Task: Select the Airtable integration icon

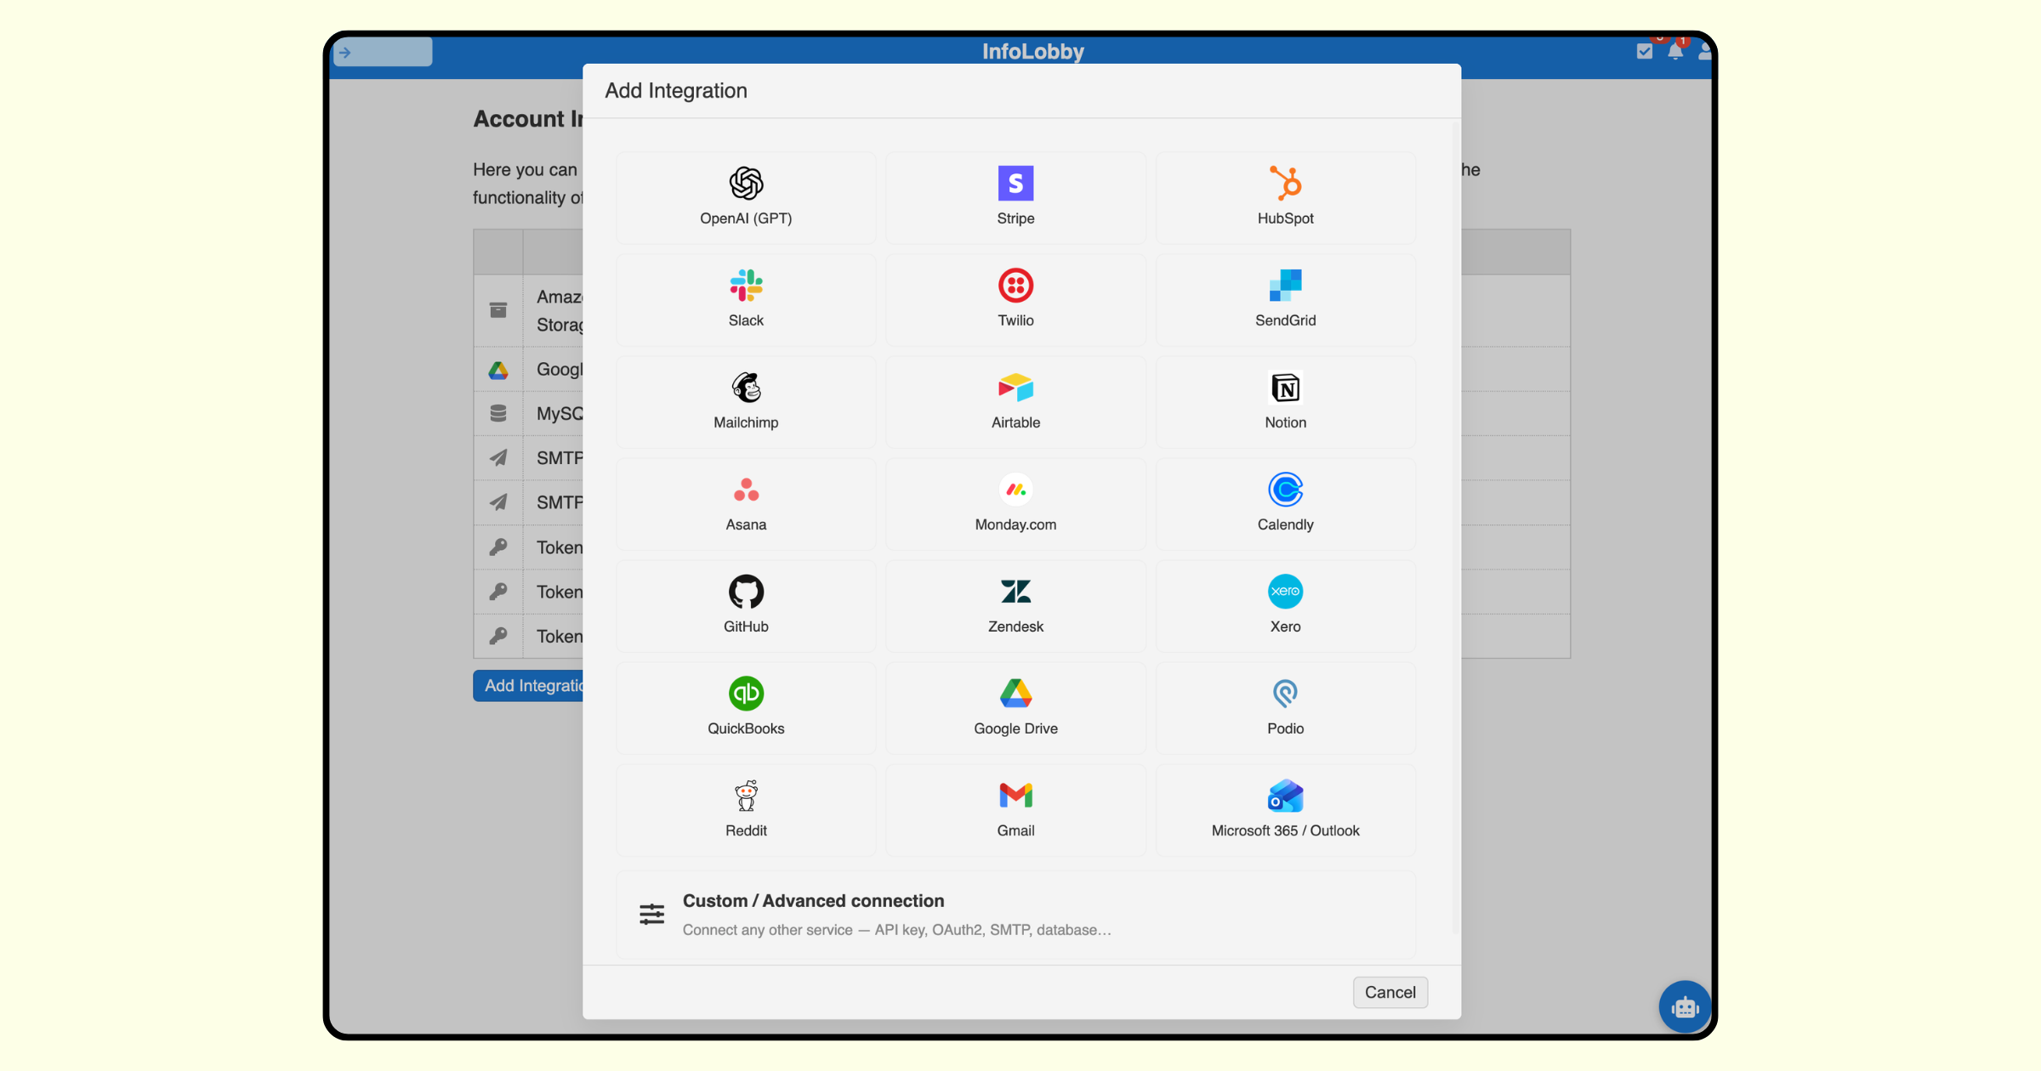Action: [1015, 388]
